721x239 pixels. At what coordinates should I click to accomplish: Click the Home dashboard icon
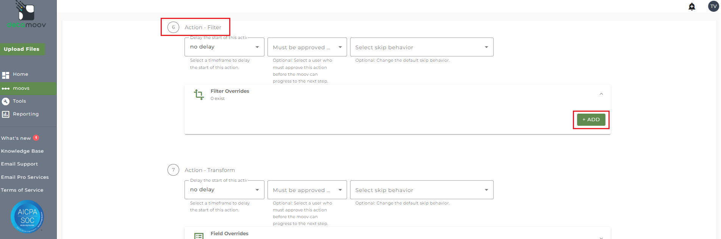coord(6,75)
